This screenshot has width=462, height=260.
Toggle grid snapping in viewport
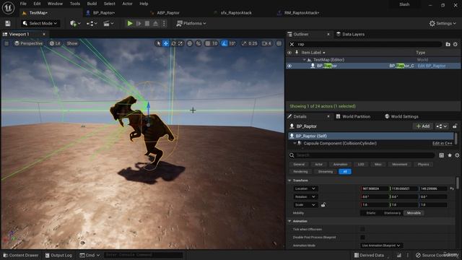point(208,43)
